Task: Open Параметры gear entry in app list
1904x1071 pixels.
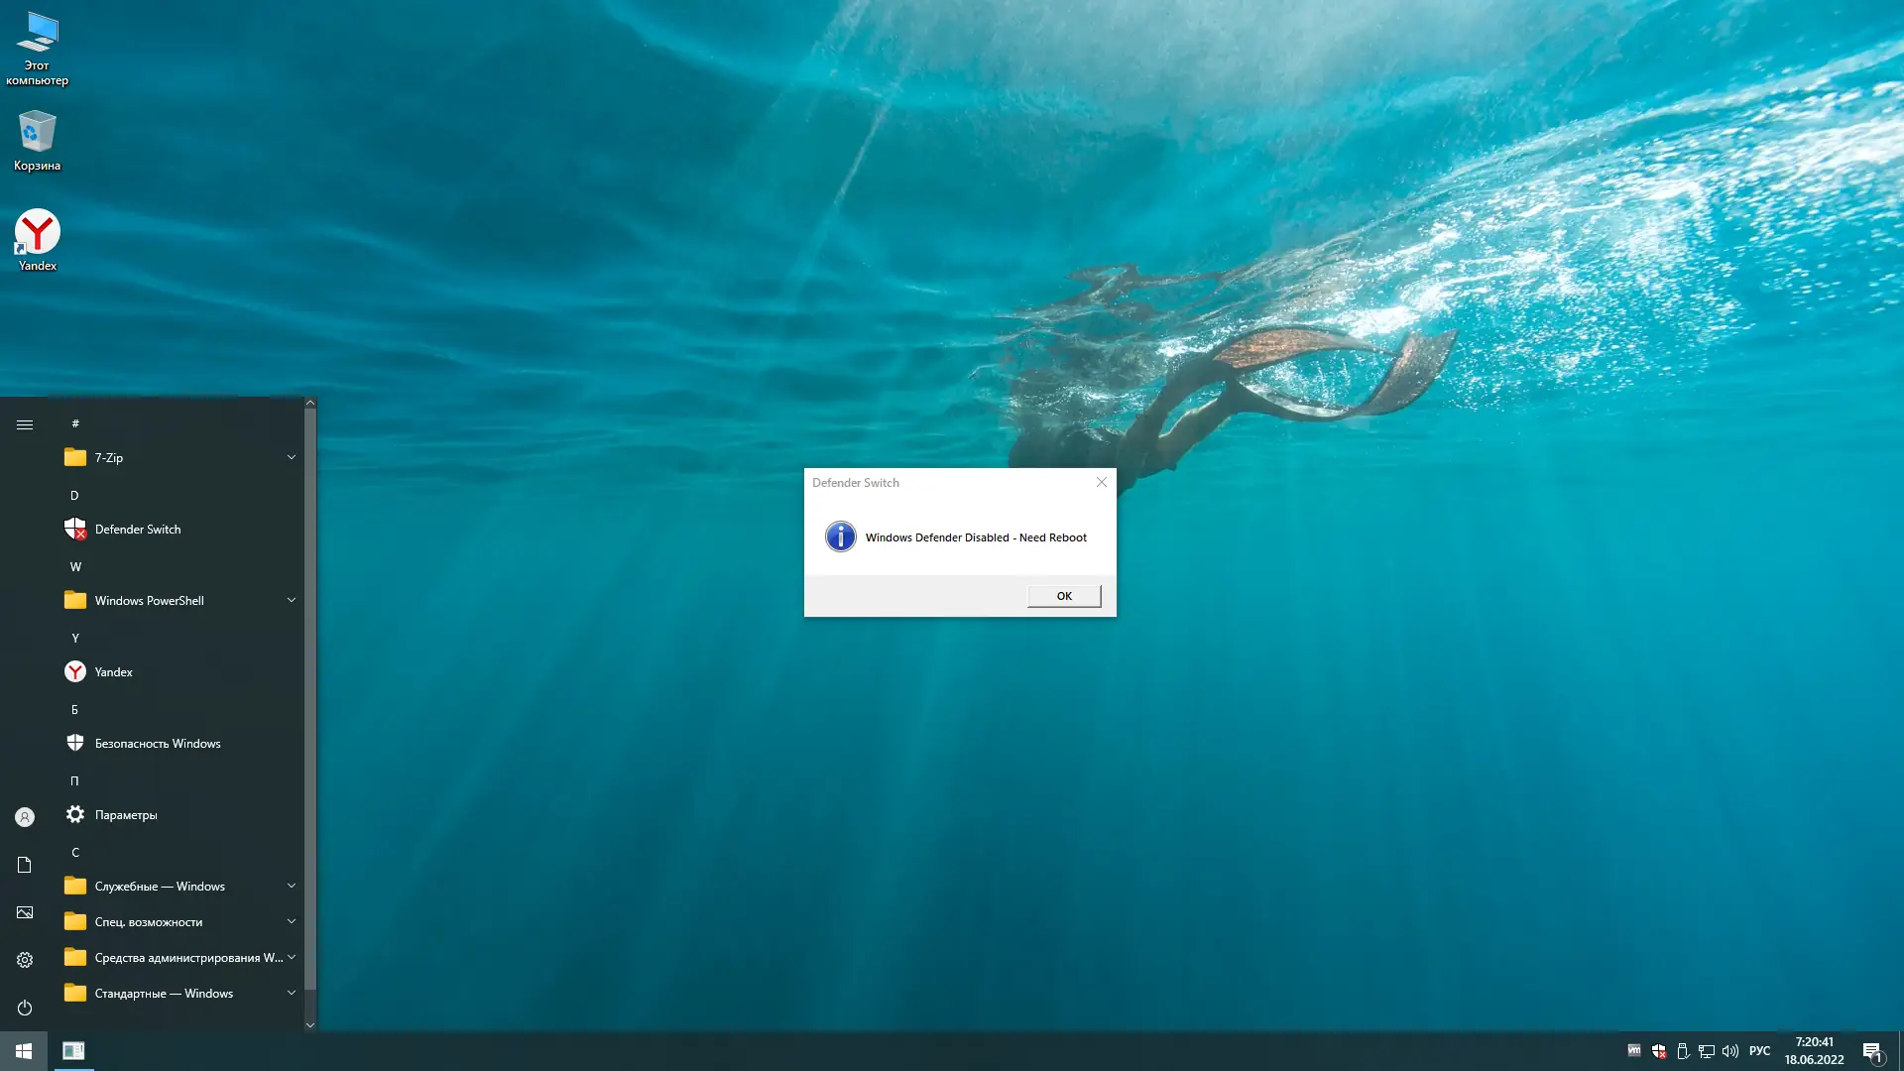Action: [125, 815]
